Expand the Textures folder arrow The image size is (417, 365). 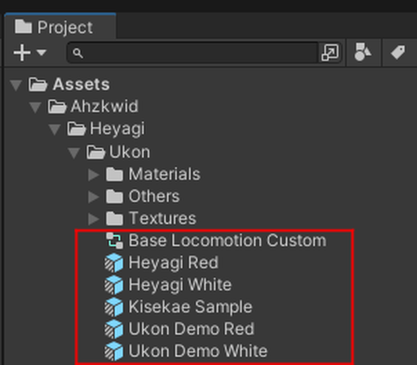94,219
